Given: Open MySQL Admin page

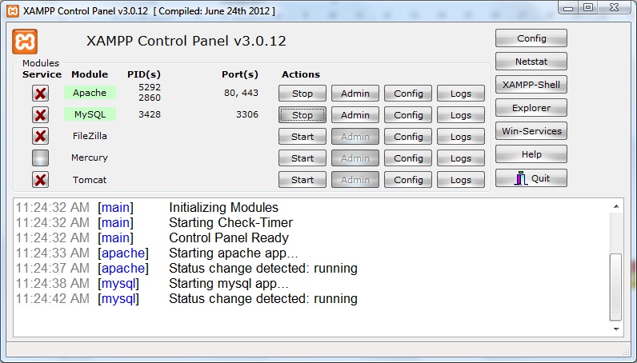Looking at the screenshot, I should tap(355, 115).
